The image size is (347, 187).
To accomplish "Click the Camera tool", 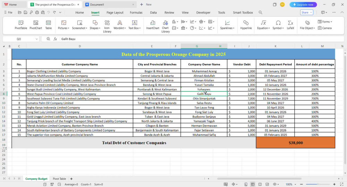I will (x=325, y=28).
